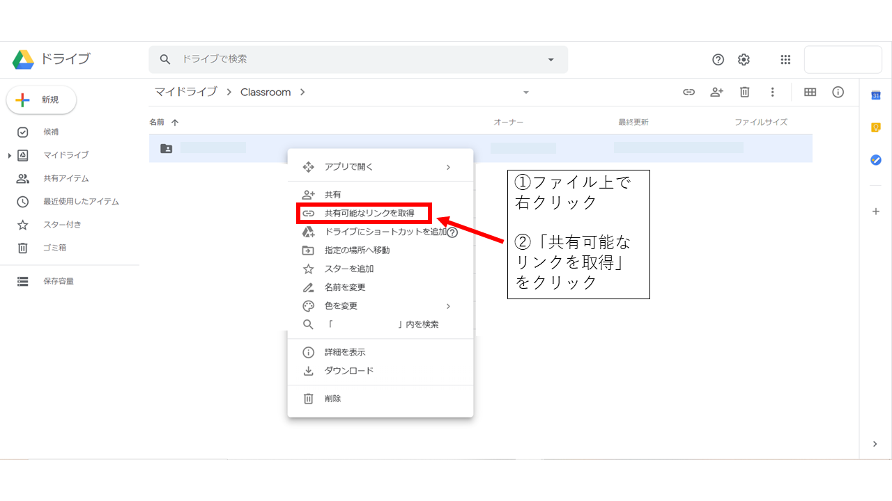Image resolution: width=892 pixels, height=501 pixels.
Task: Click the 新規 button
Action: click(x=41, y=100)
